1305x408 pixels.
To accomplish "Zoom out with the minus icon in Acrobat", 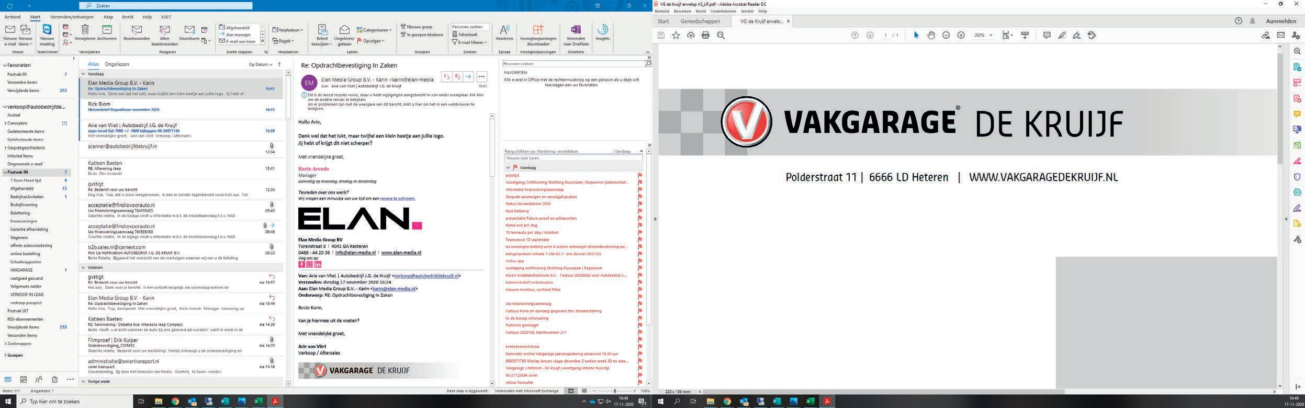I will (946, 35).
